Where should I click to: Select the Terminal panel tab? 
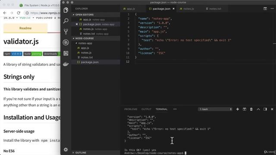click(x=161, y=109)
